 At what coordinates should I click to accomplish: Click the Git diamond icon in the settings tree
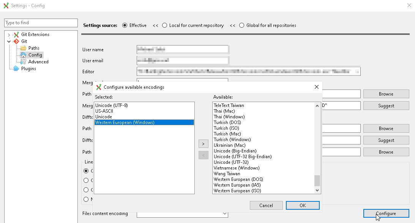point(16,41)
